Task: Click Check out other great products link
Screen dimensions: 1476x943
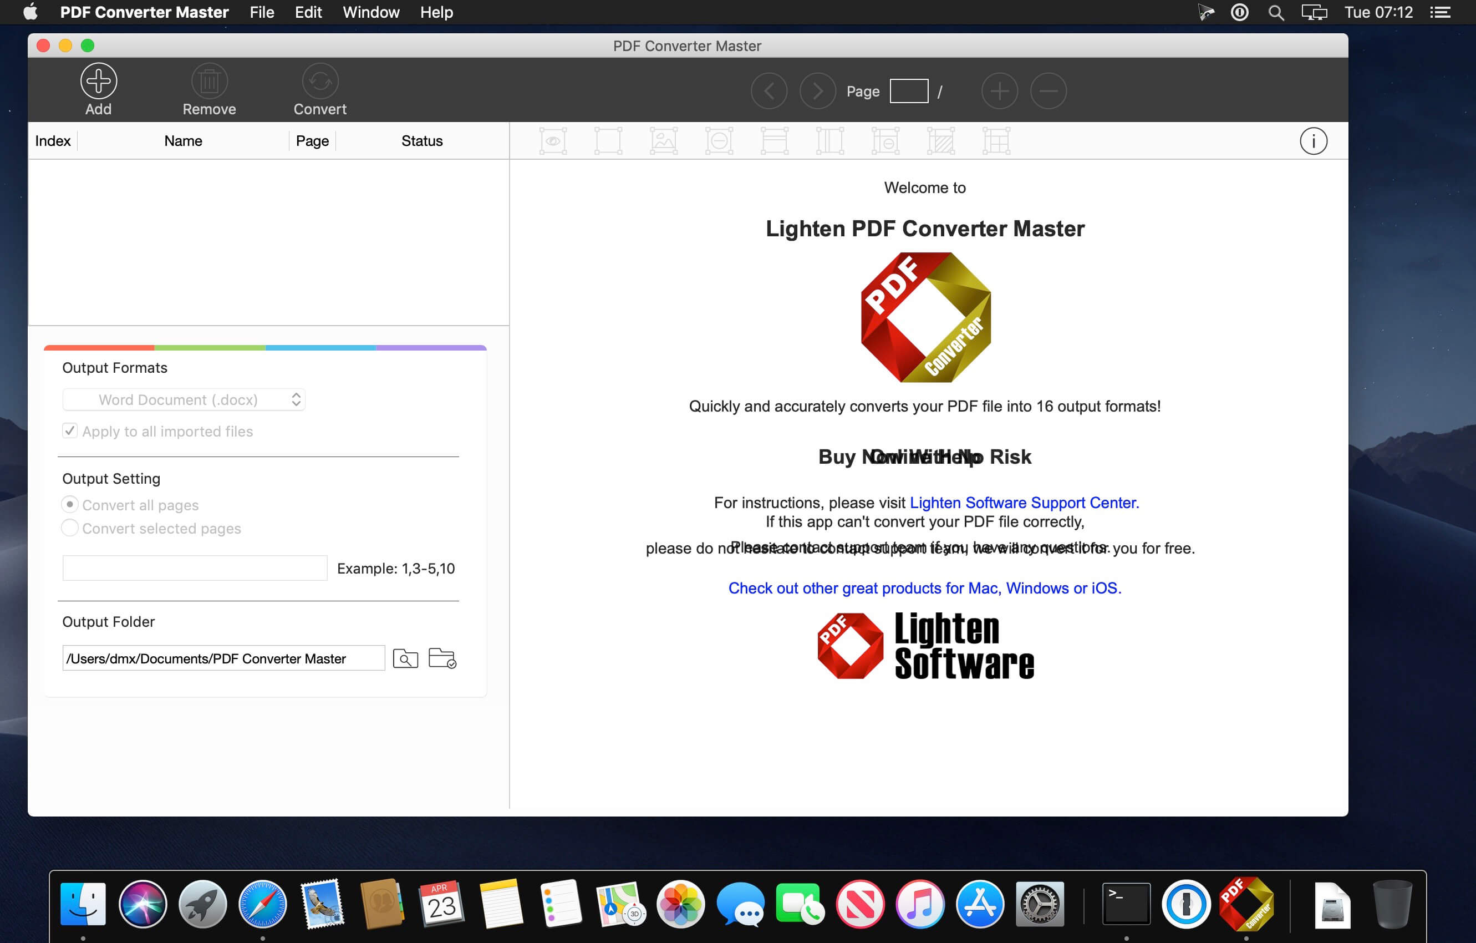Action: pos(924,588)
